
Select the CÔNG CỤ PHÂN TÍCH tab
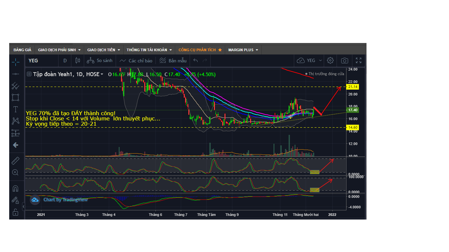point(200,50)
